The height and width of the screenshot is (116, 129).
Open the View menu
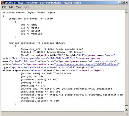click(x=19, y=7)
